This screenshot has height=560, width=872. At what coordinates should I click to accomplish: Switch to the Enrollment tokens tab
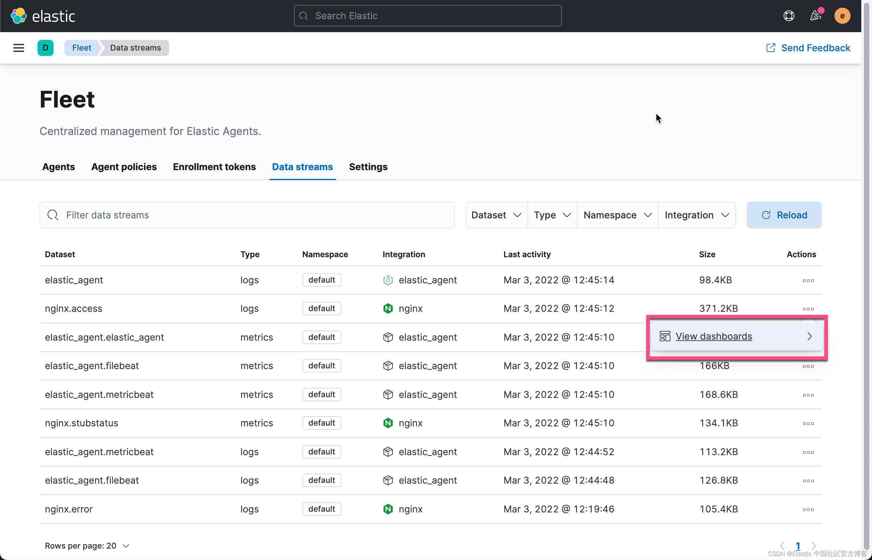point(214,166)
